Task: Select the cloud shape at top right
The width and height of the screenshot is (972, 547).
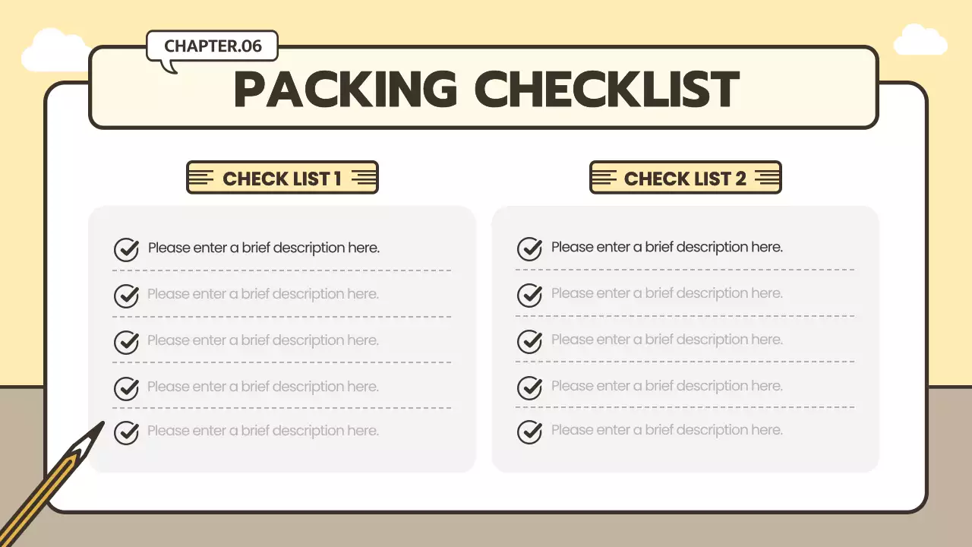Action: [920, 40]
